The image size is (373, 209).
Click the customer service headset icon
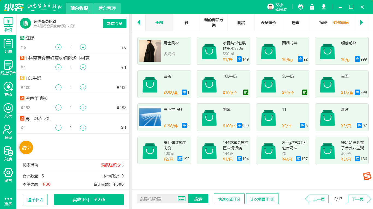301,7
